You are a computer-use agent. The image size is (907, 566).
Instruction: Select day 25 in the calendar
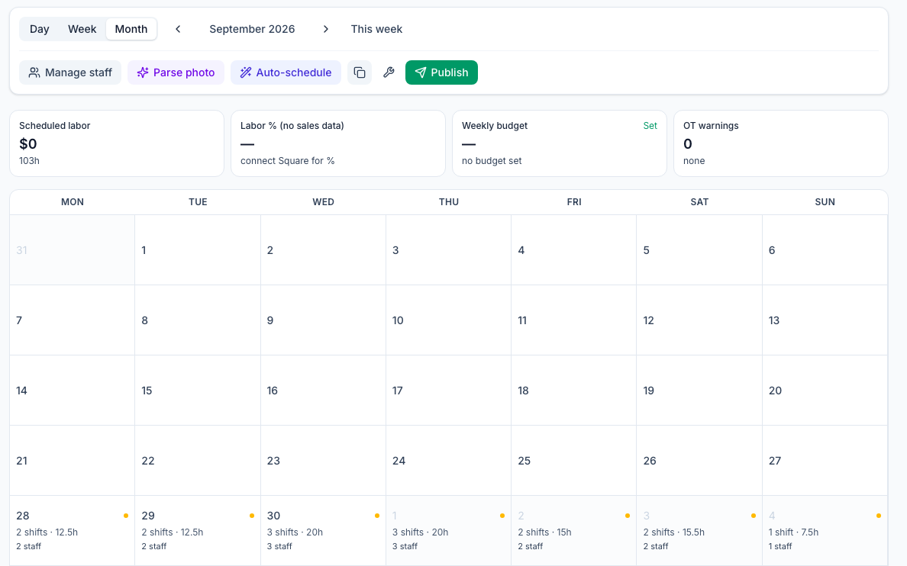[x=574, y=461]
